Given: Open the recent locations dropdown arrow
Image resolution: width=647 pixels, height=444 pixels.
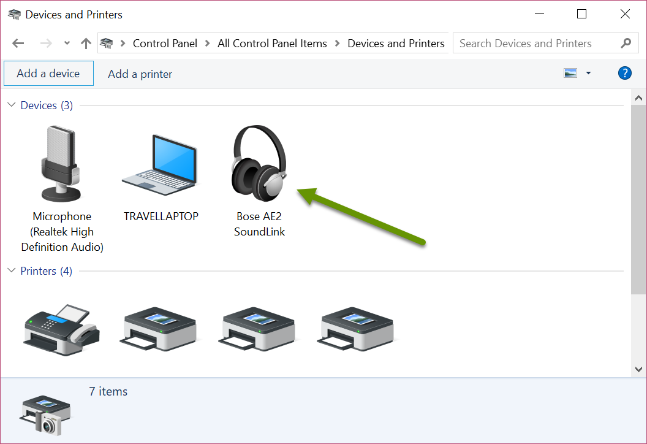Looking at the screenshot, I should (x=67, y=43).
